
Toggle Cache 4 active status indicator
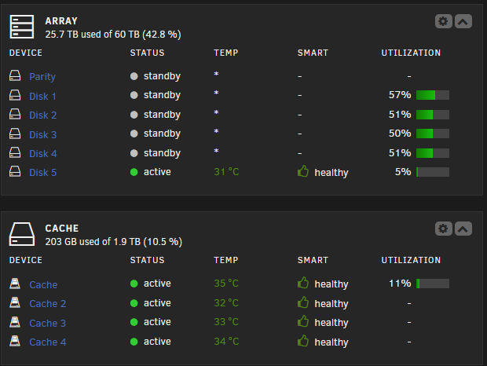coord(134,342)
